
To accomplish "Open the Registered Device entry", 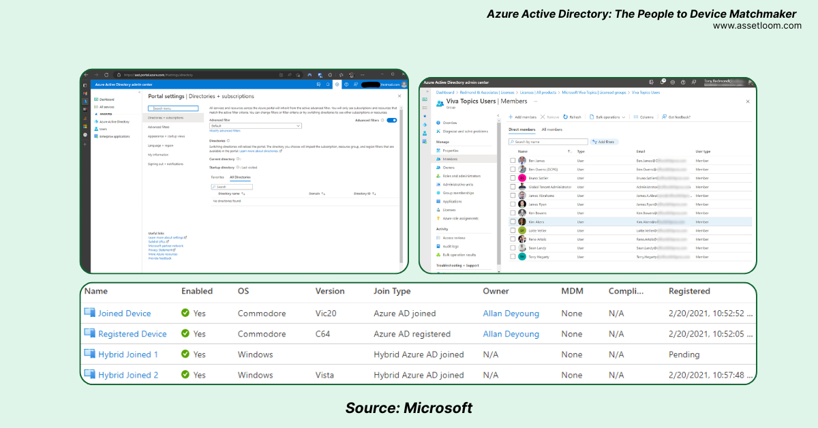I will point(132,334).
